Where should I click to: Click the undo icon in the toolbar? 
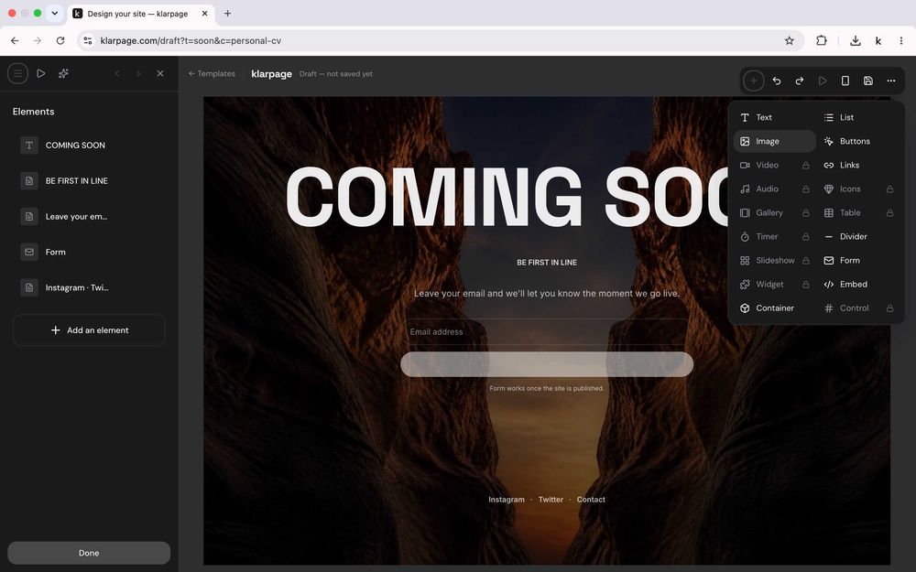[777, 81]
